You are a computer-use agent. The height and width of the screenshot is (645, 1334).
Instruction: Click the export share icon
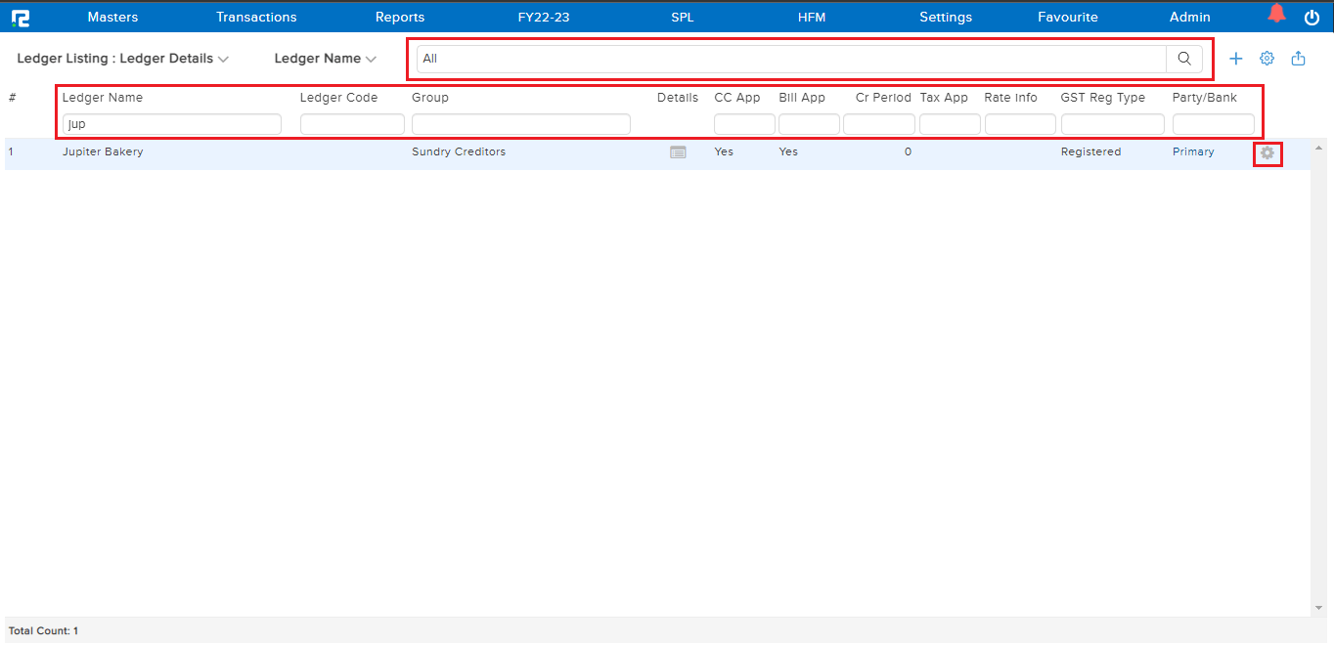pos(1298,59)
